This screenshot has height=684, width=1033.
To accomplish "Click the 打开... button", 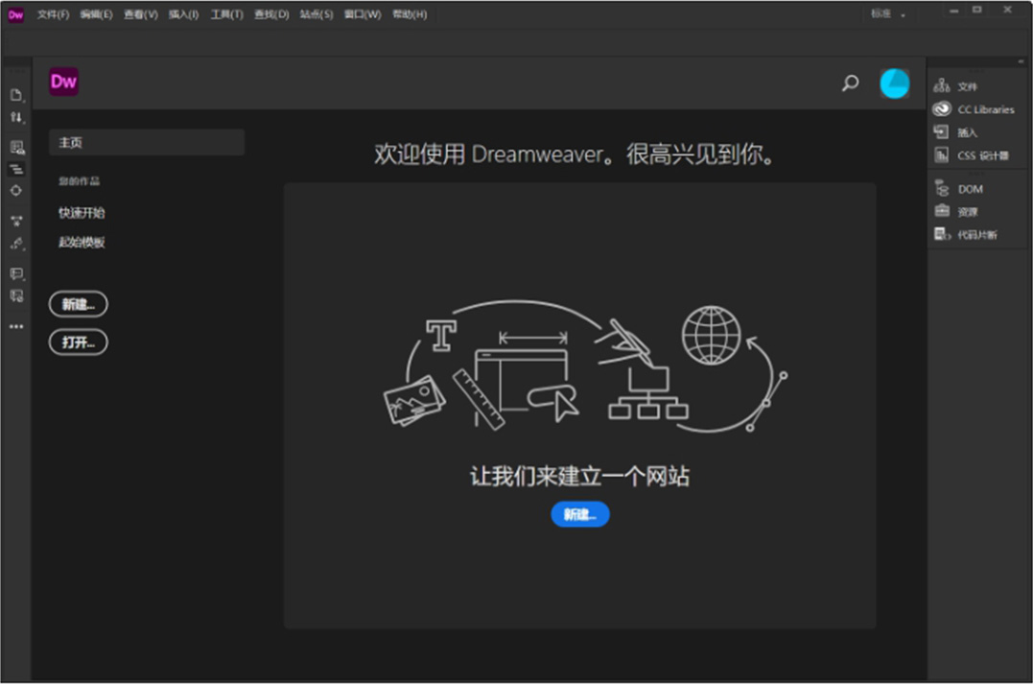I will 79,342.
